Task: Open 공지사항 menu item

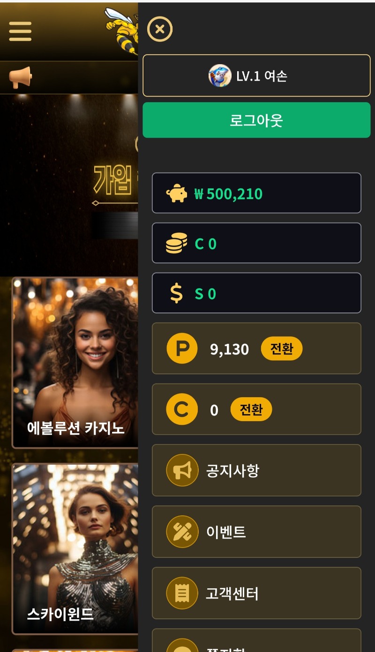Action: (256, 470)
